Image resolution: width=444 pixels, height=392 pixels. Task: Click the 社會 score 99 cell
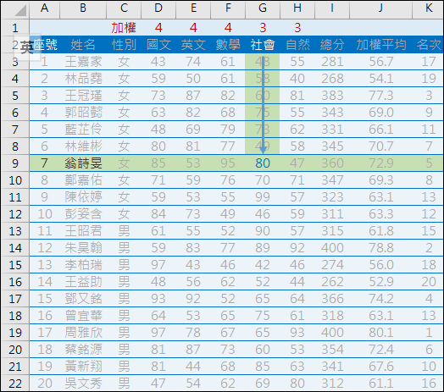(263, 197)
